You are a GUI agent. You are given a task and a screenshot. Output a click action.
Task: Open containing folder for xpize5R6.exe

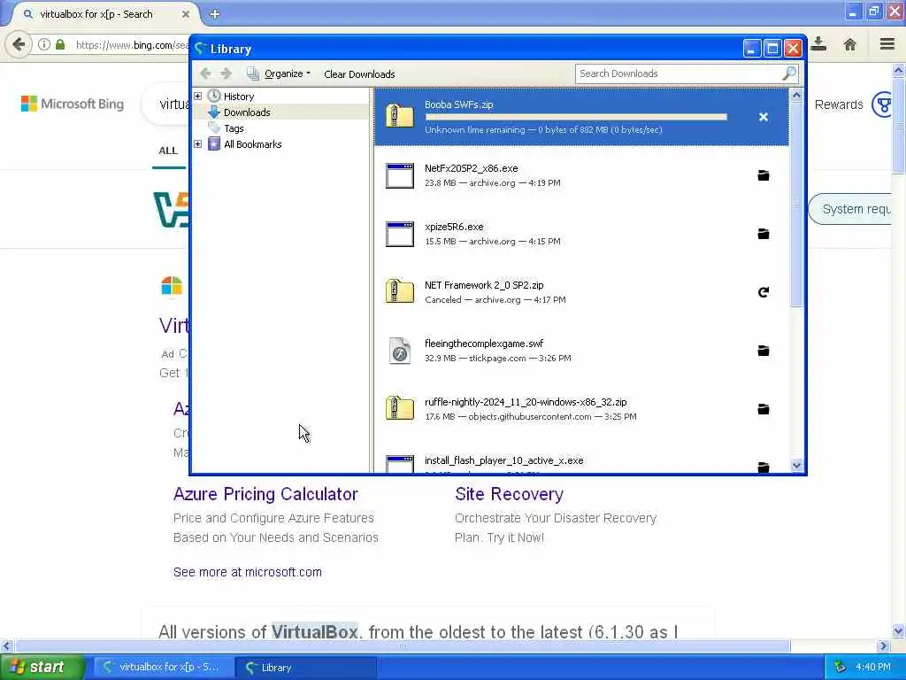[x=764, y=234]
